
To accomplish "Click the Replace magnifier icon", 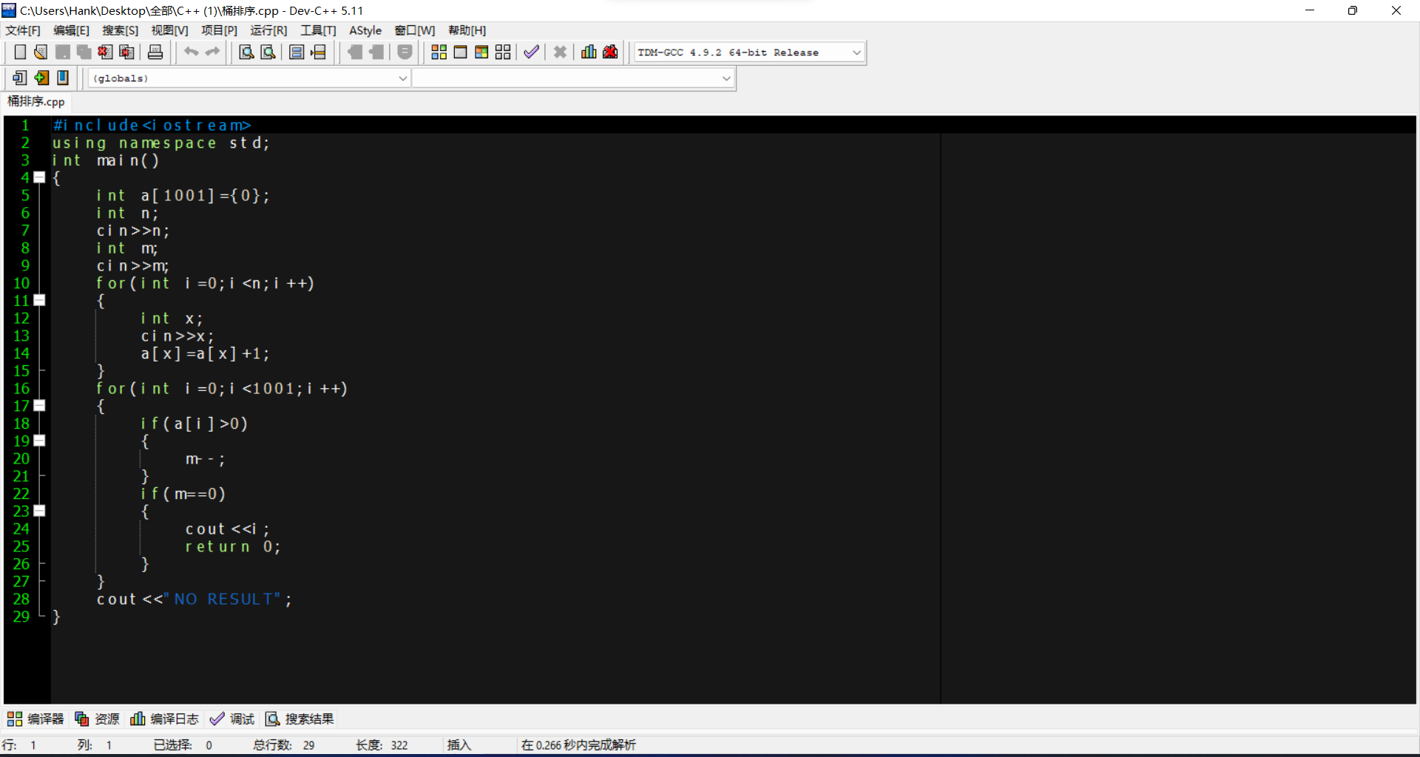I will pyautogui.click(x=268, y=52).
